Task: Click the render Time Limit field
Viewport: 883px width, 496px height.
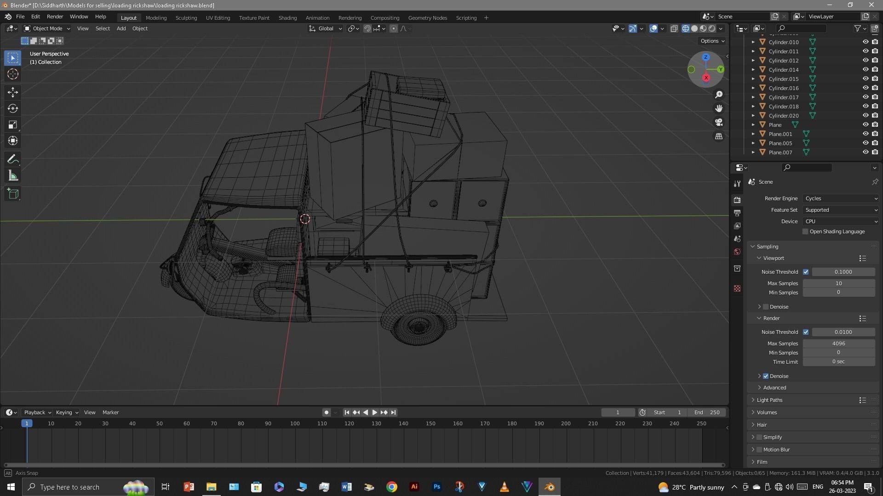Action: click(x=839, y=362)
